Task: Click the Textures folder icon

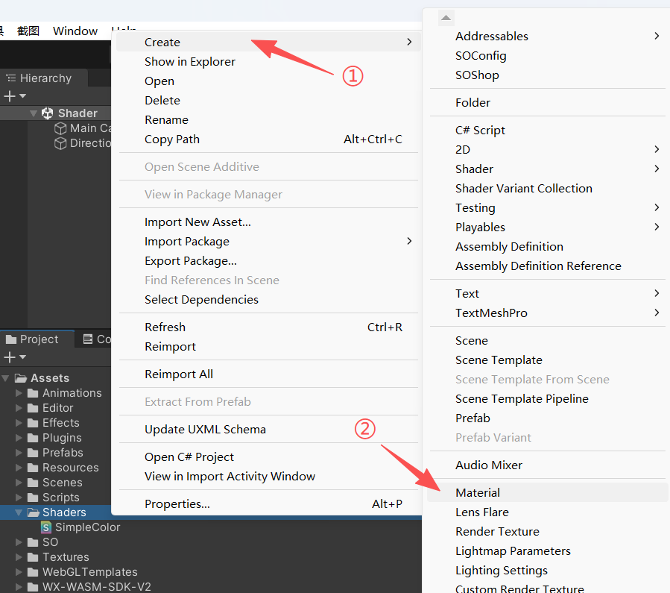Action: pyautogui.click(x=33, y=557)
